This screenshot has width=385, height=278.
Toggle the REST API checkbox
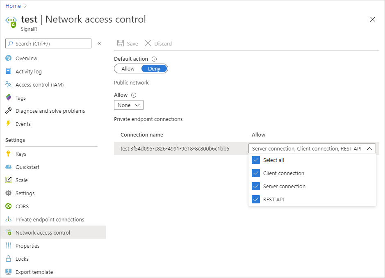click(x=256, y=199)
